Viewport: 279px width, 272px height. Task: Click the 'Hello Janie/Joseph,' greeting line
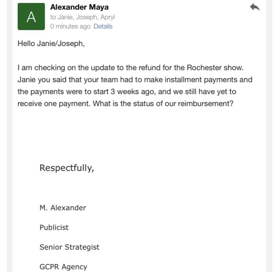[51, 43]
